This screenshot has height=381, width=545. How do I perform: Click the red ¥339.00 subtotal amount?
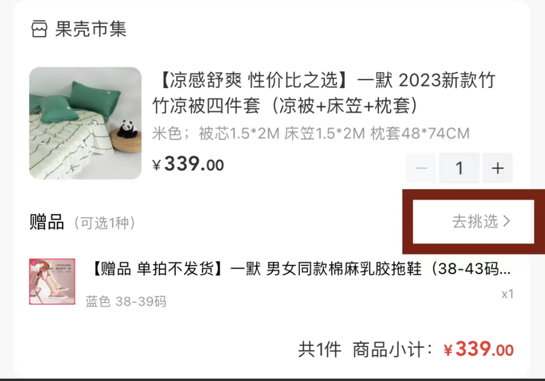coord(478,349)
